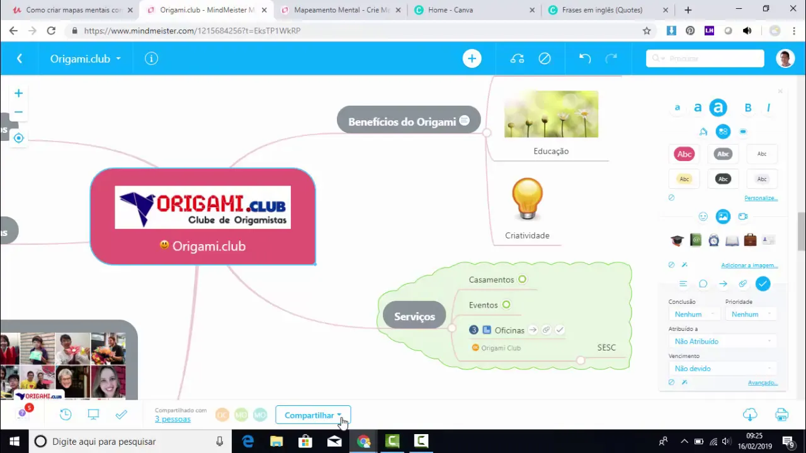Toggle bold text formatting
The width and height of the screenshot is (806, 453).
pyautogui.click(x=748, y=108)
